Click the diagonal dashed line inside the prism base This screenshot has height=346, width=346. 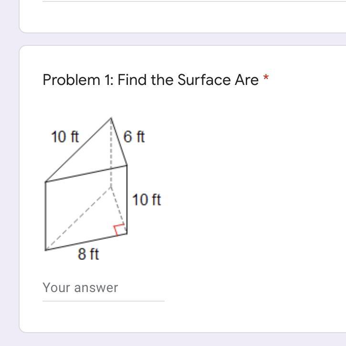(x=78, y=219)
